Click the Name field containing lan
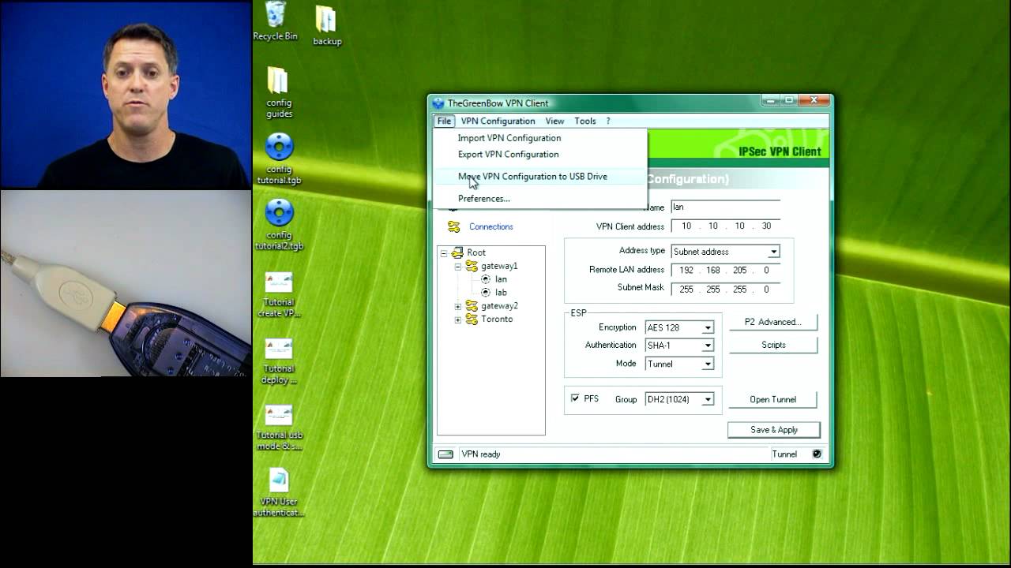The image size is (1011, 568). coord(725,207)
